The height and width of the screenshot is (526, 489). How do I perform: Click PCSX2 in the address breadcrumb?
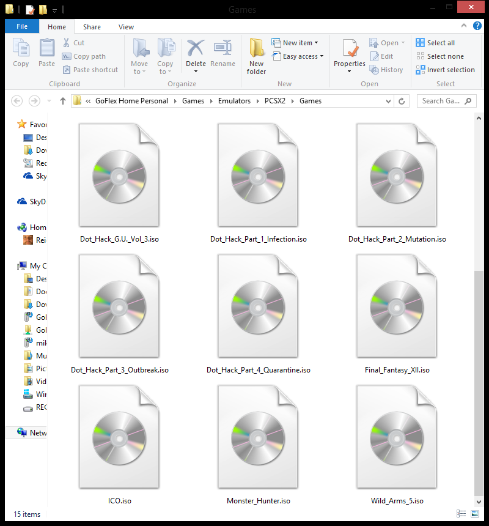click(275, 101)
